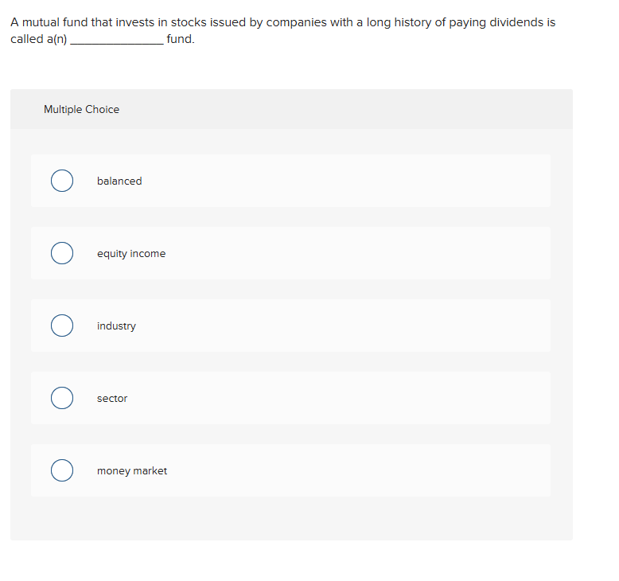Click the question's first line about dividends
Screen dimensions: 619x581
(x=282, y=22)
